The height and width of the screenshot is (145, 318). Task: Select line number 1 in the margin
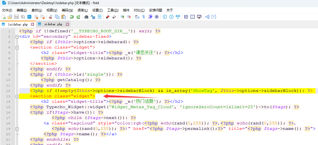click(9, 31)
